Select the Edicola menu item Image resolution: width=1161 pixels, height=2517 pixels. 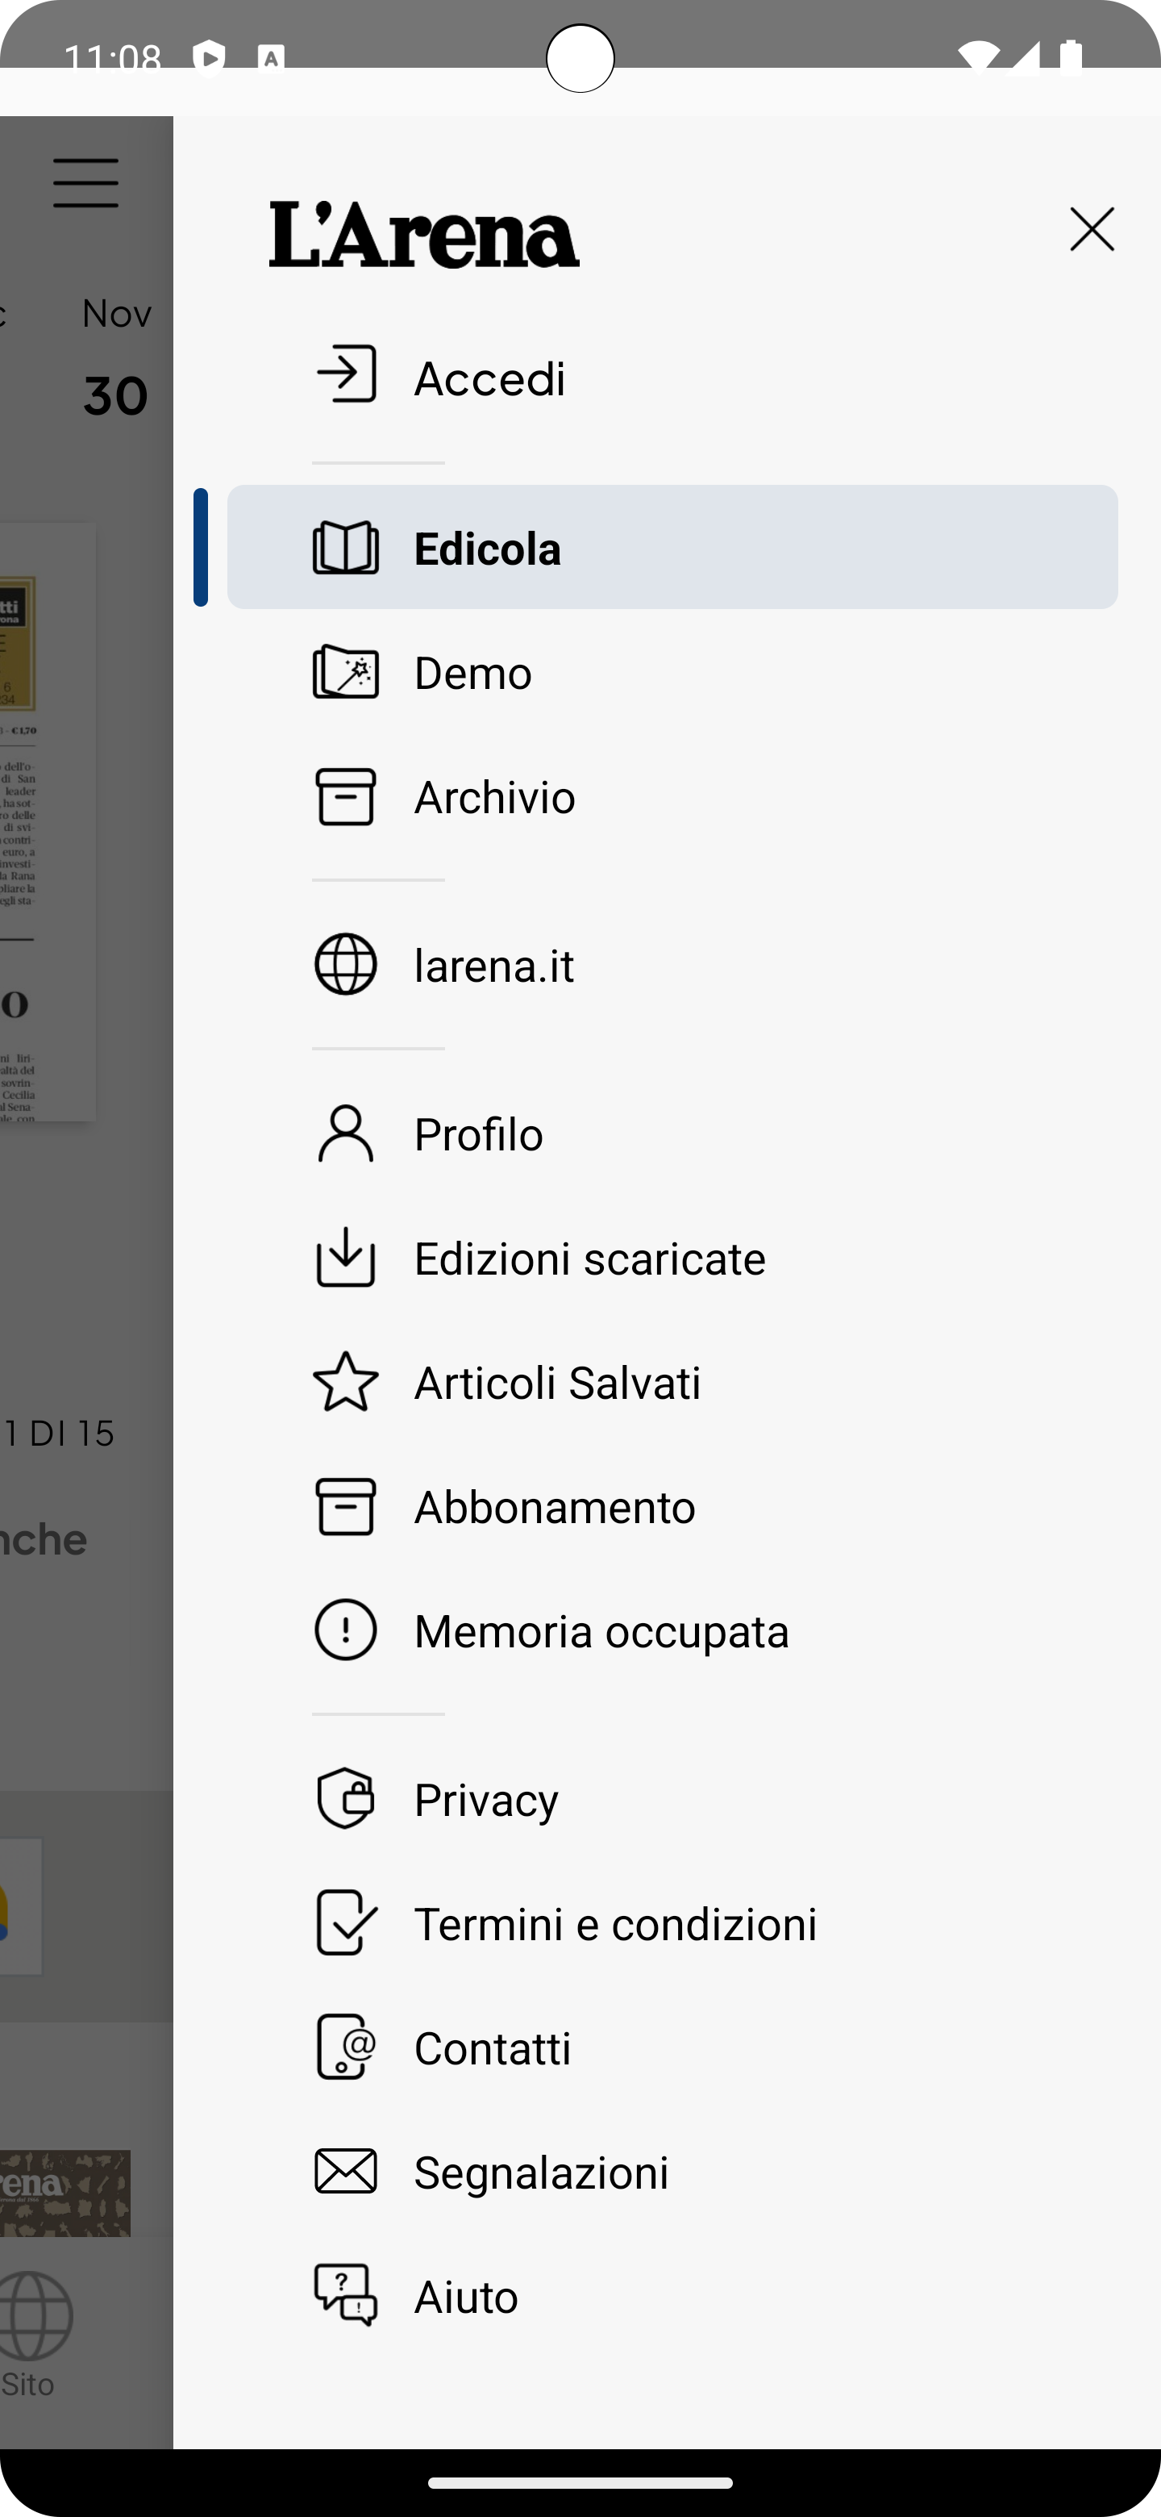(x=672, y=547)
